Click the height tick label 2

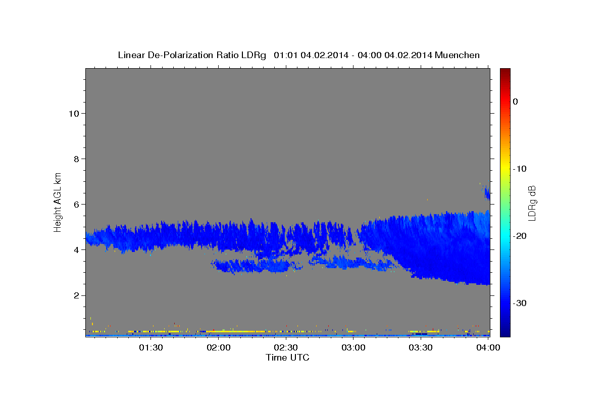click(76, 295)
